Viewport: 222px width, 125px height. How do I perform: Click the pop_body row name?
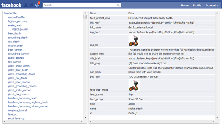(95, 72)
